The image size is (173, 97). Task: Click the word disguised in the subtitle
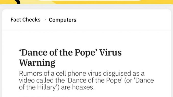tap(117, 74)
